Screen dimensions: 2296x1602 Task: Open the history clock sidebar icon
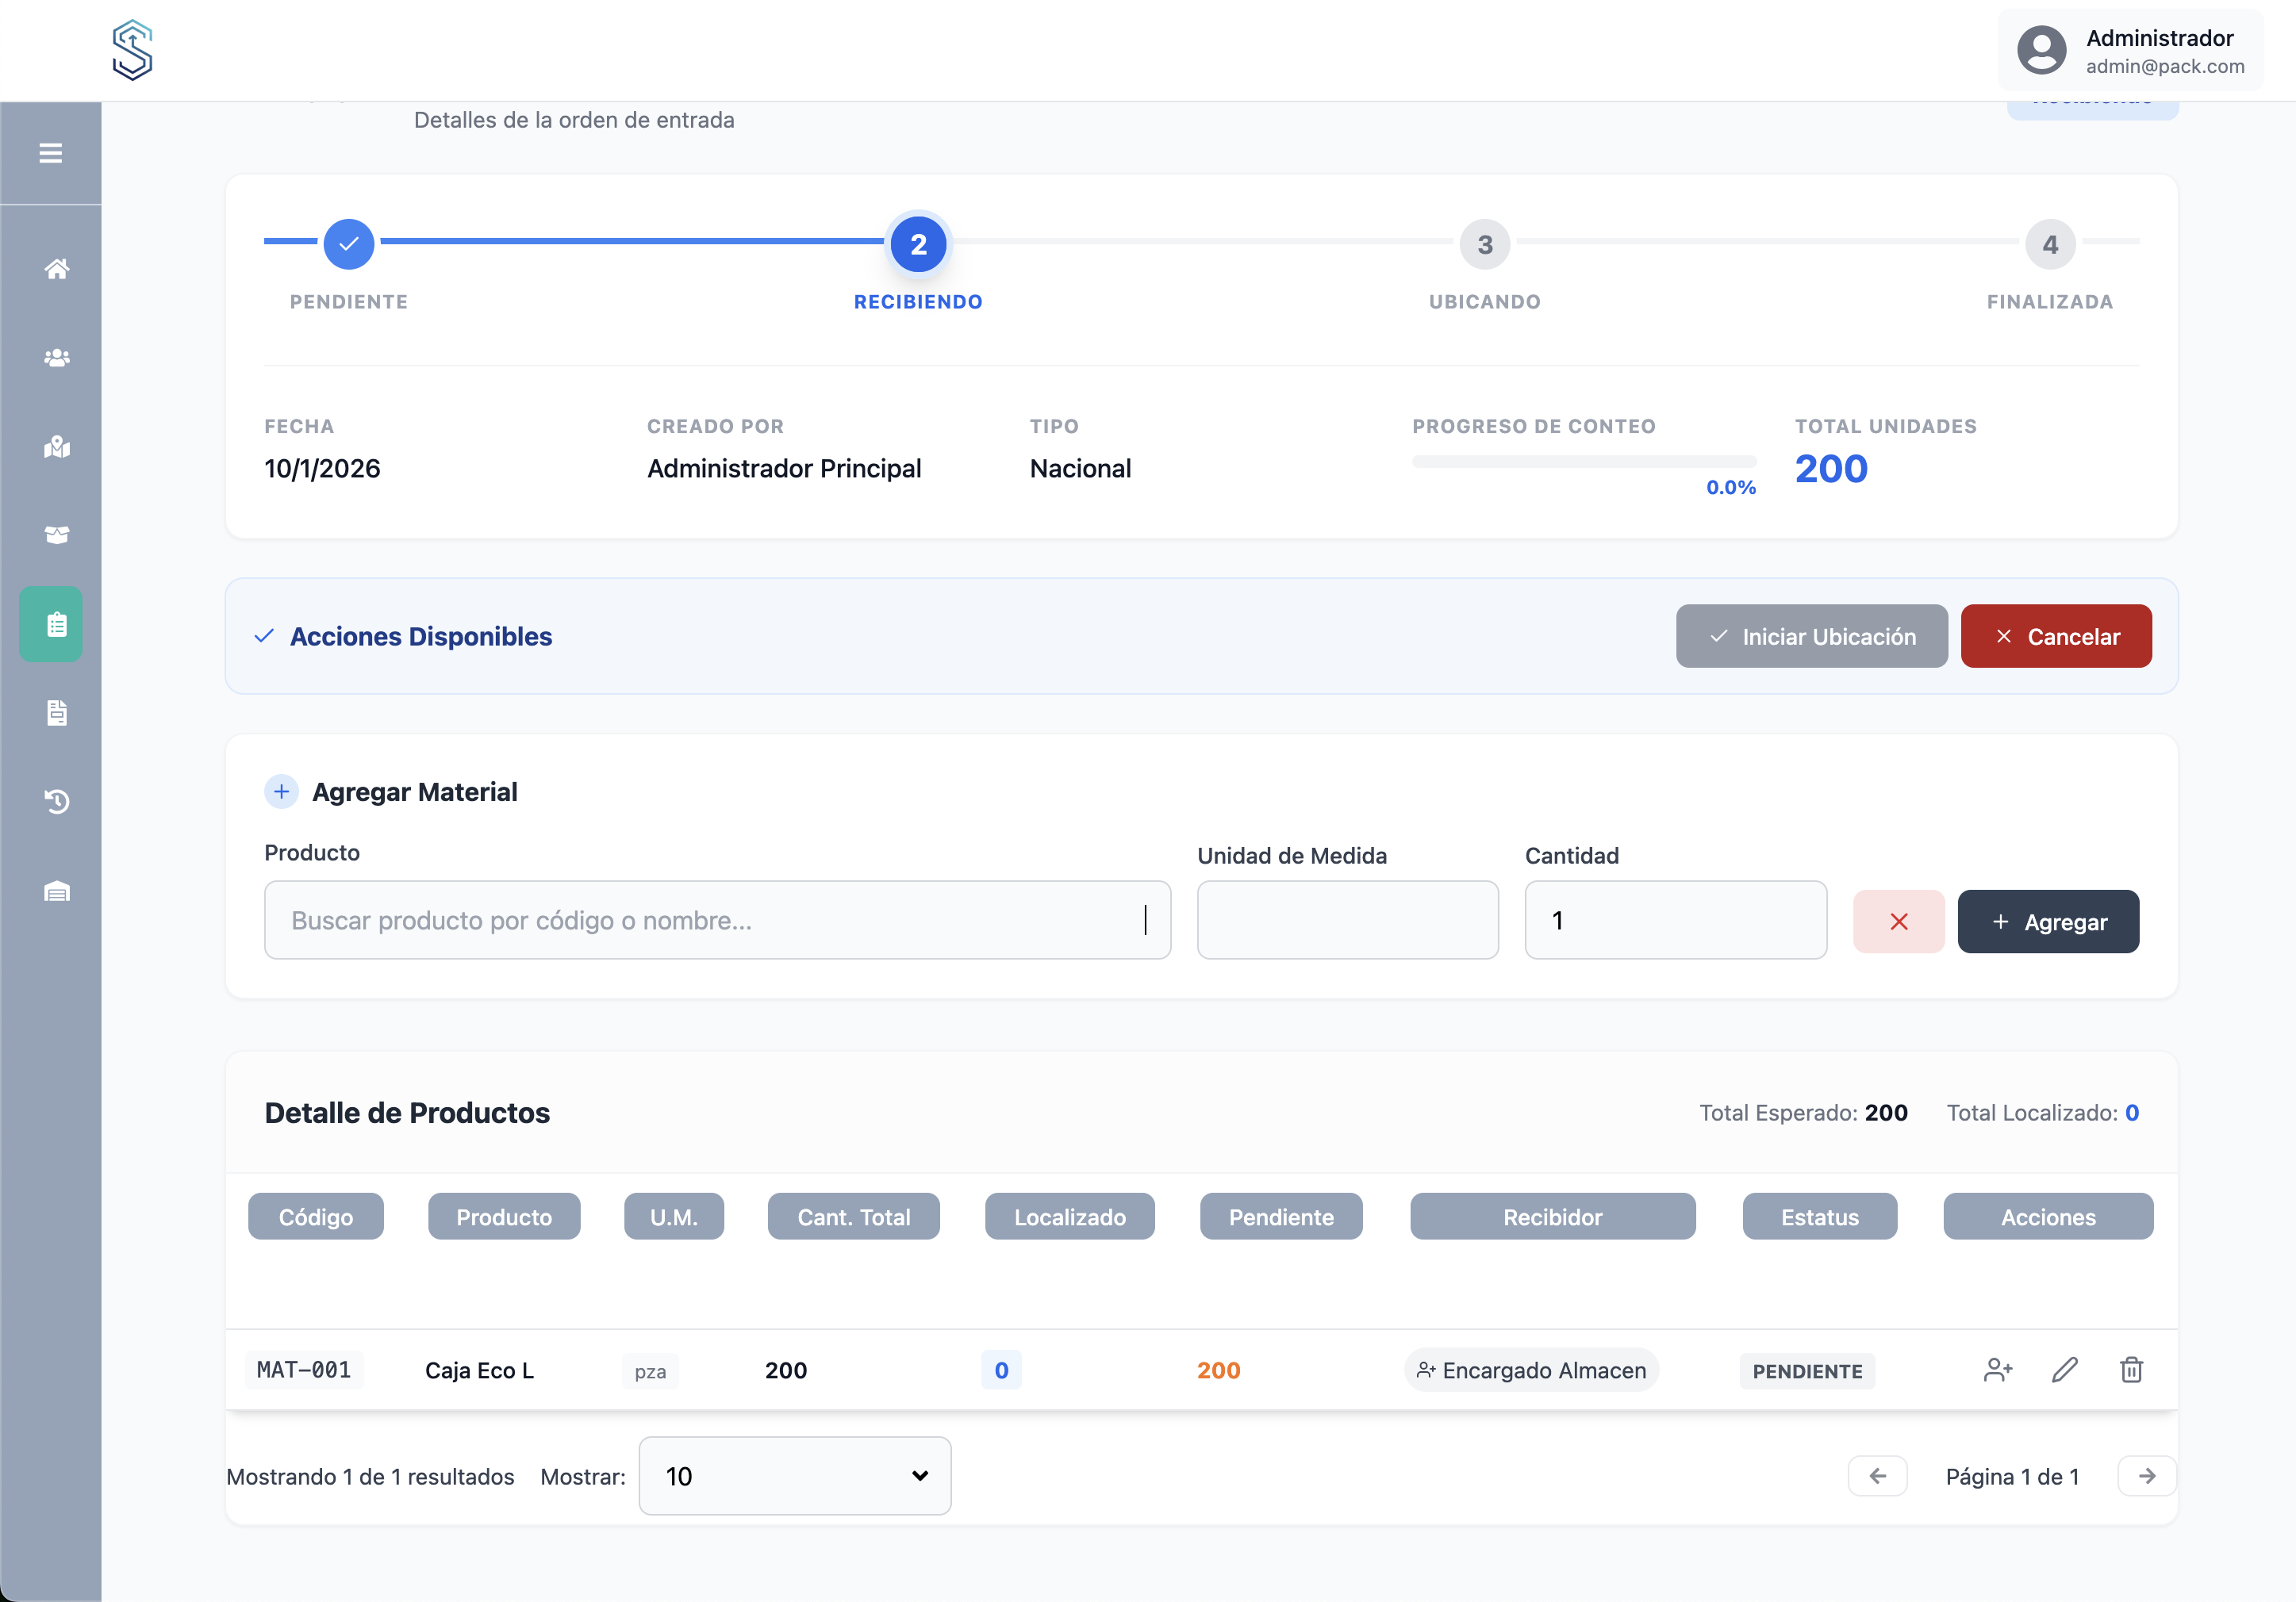pos(57,802)
